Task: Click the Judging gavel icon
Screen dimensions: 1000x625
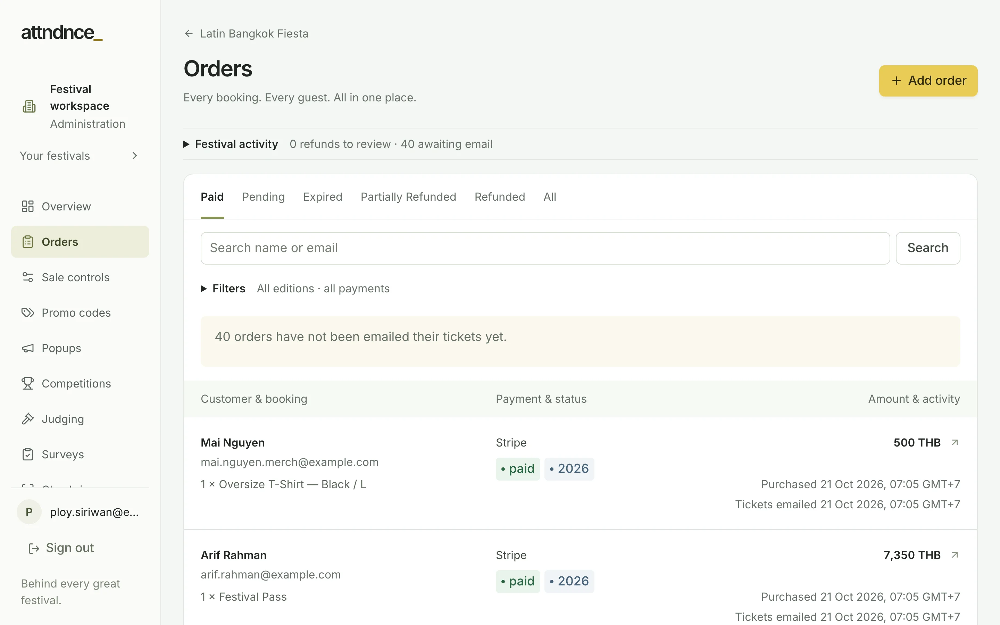Action: pos(28,419)
